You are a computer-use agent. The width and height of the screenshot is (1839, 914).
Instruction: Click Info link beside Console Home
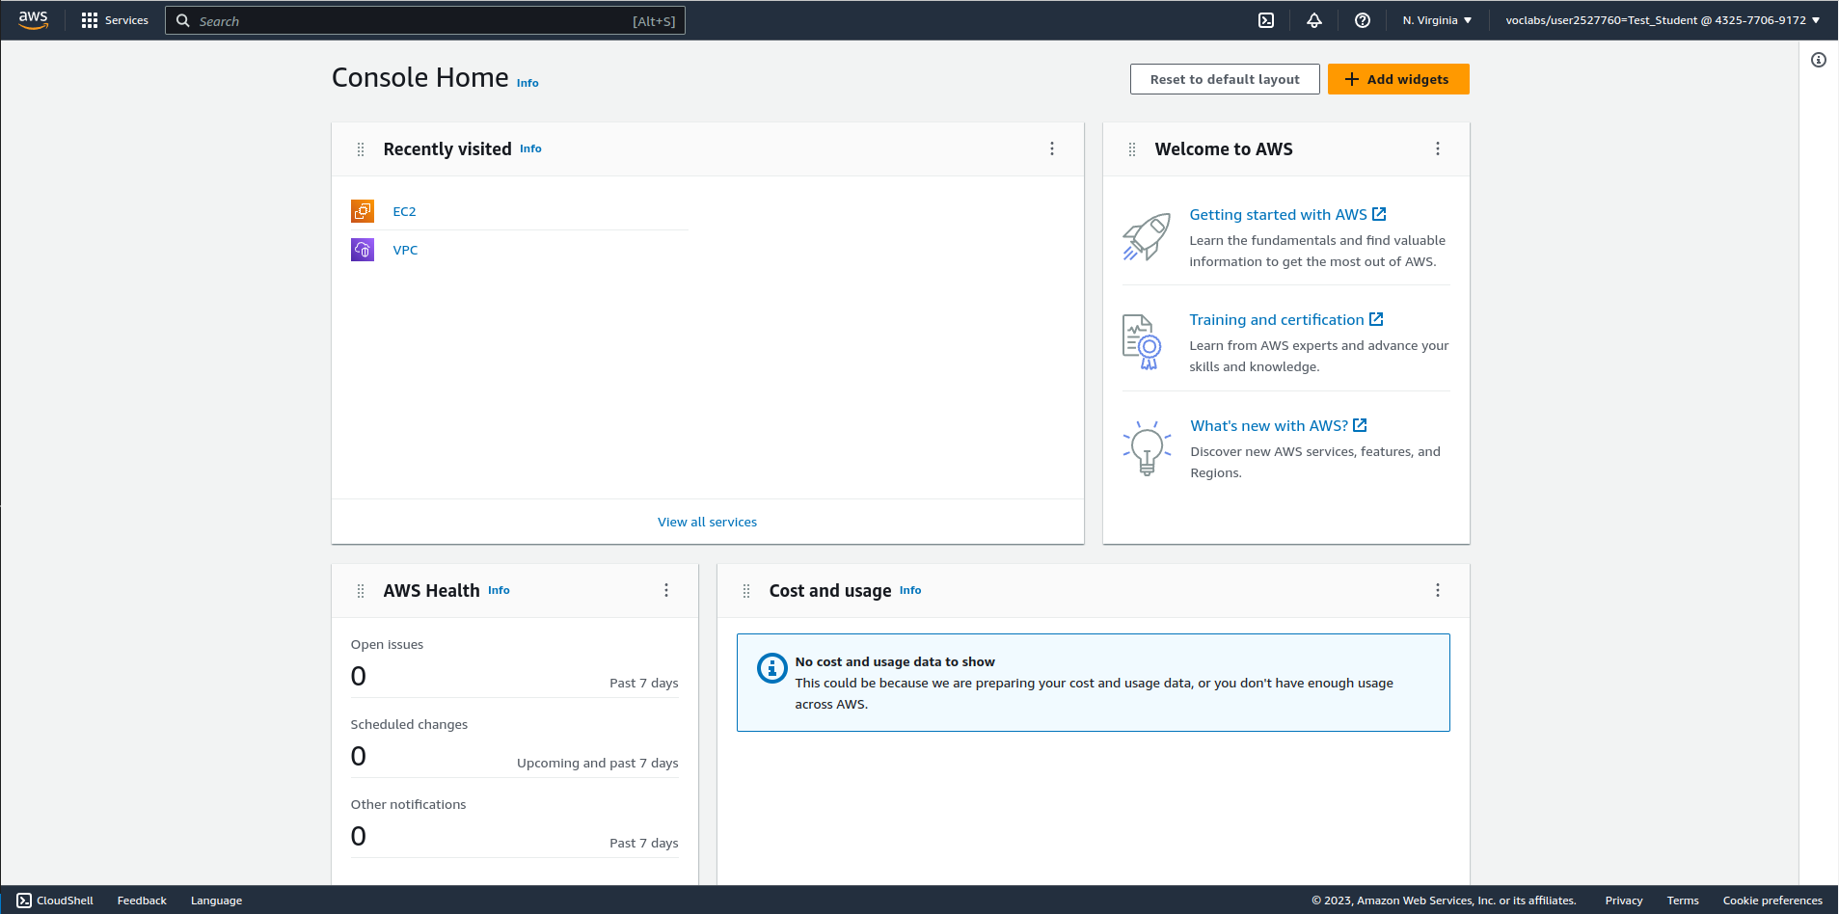click(x=527, y=83)
